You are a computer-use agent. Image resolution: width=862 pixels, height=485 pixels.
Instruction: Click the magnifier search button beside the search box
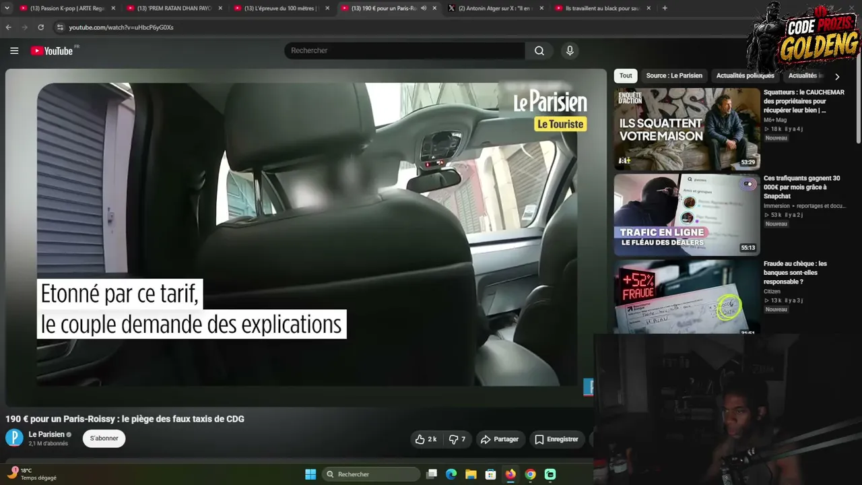tap(539, 51)
